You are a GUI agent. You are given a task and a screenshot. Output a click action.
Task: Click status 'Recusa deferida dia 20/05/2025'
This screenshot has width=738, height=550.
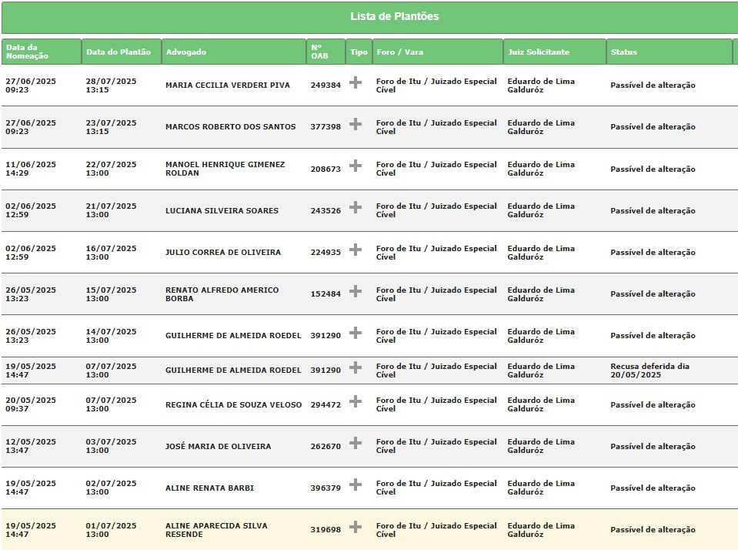(x=650, y=371)
